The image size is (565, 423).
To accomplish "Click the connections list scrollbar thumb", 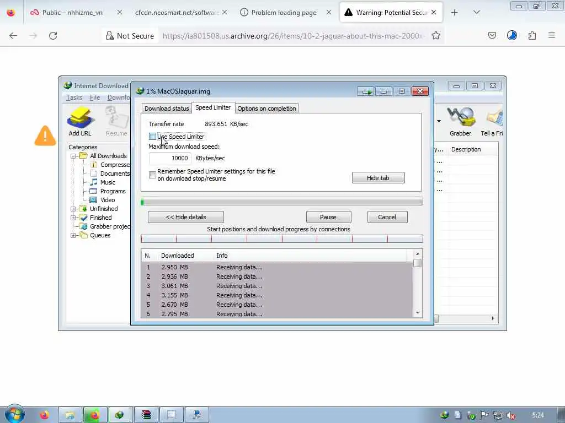I will [417, 263].
